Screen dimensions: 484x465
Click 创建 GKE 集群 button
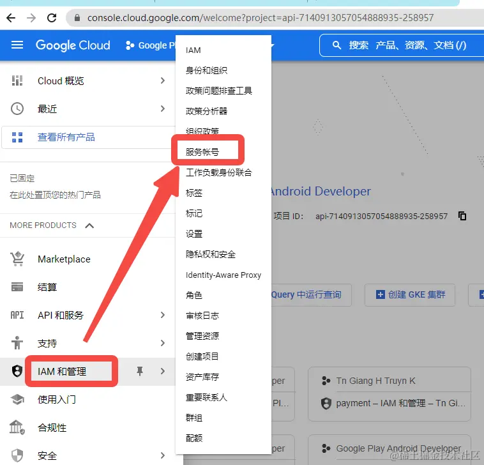410,295
